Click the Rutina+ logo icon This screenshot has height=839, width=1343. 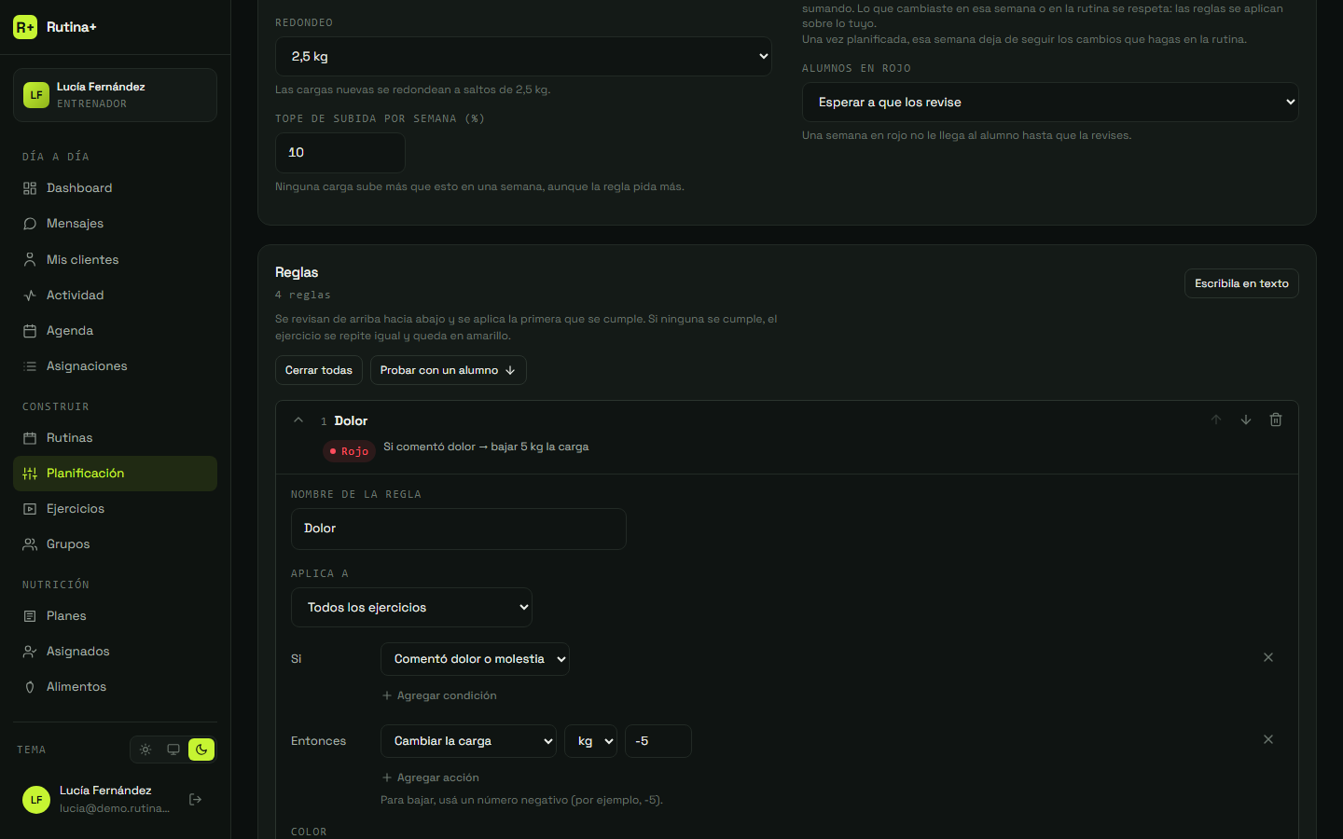coord(25,27)
